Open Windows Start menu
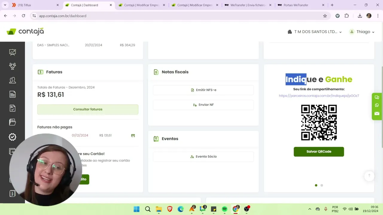This screenshot has width=383, height=215. click(x=136, y=209)
